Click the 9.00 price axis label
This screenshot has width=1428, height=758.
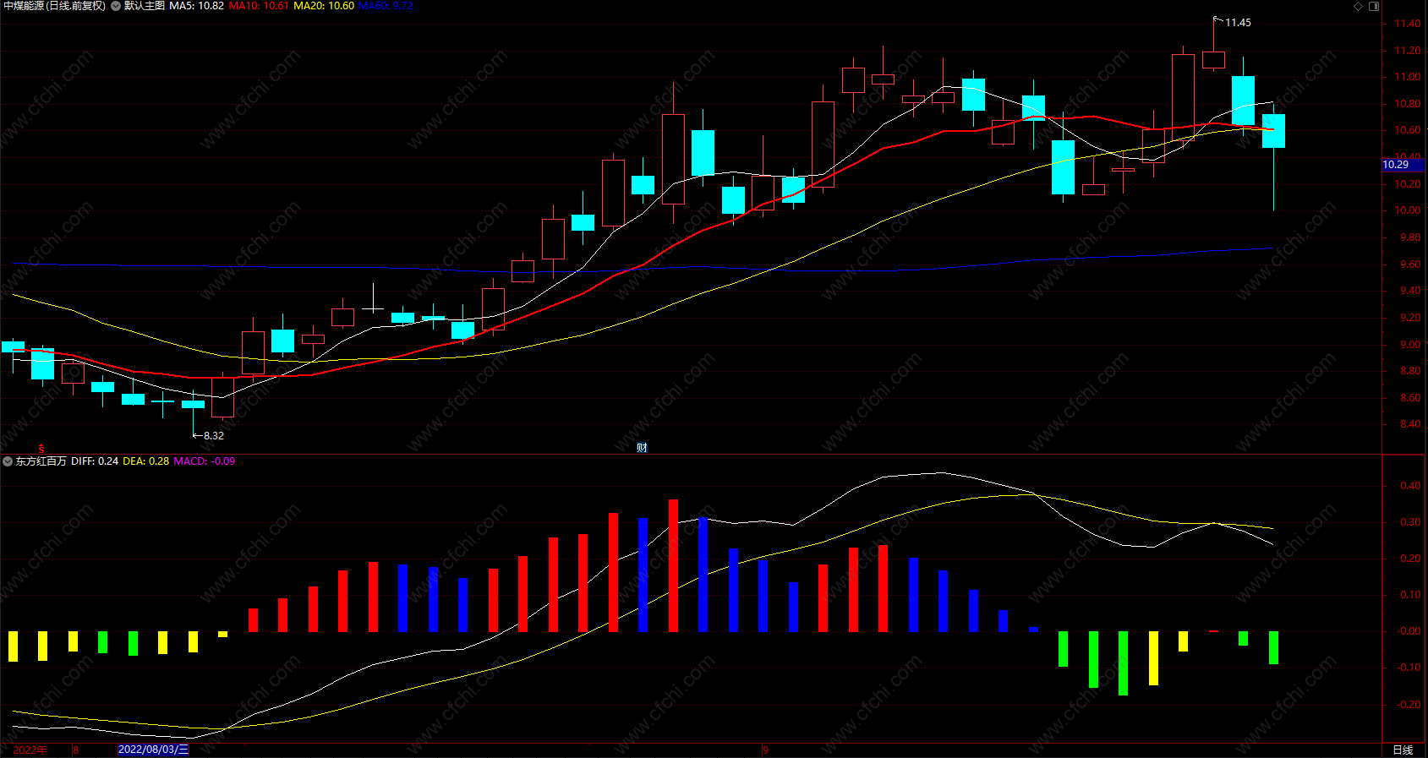click(x=1409, y=345)
